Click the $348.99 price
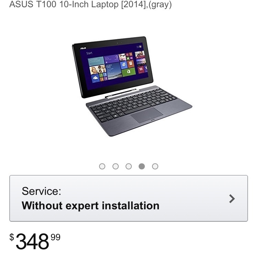 [x=35, y=241]
